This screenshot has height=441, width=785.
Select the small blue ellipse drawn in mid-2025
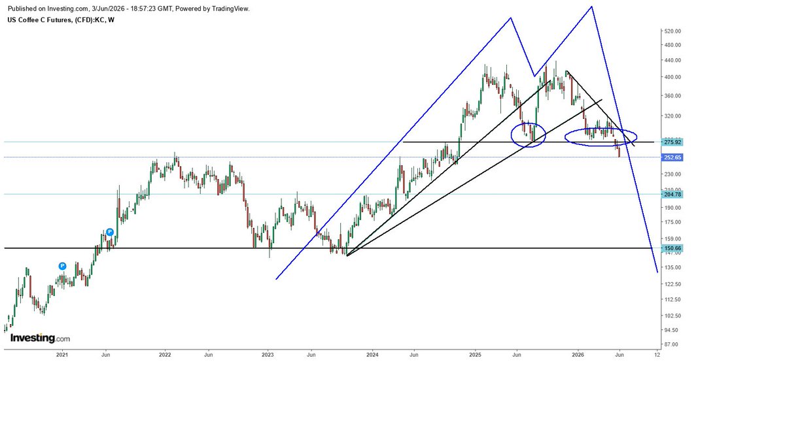coord(529,135)
